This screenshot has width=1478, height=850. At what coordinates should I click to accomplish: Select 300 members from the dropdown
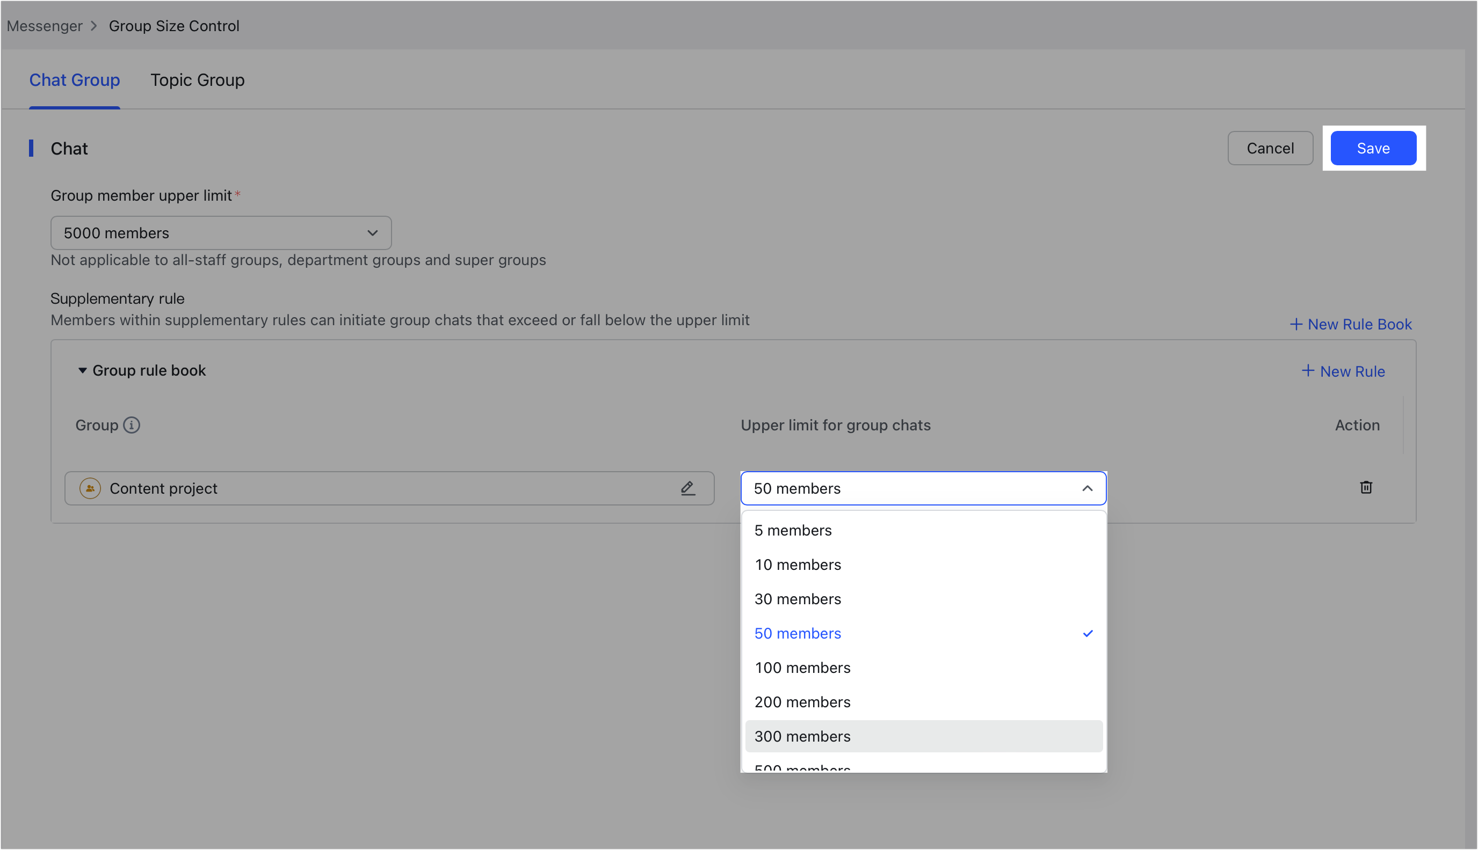(x=802, y=736)
